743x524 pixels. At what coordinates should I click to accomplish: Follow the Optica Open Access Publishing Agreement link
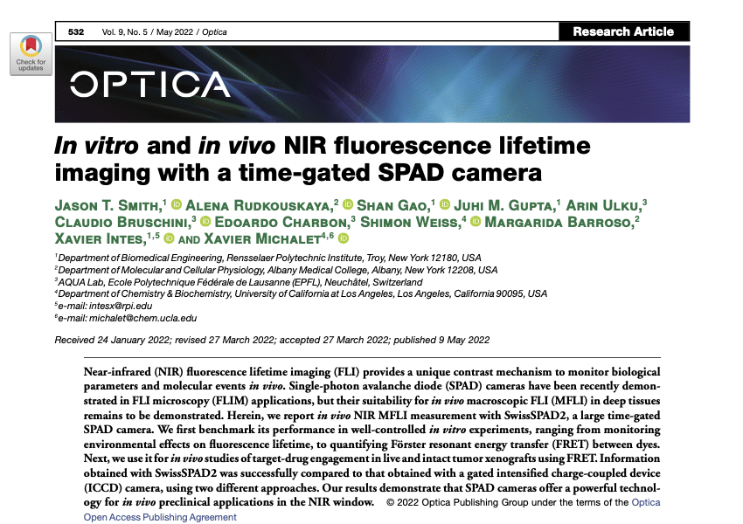(x=372, y=509)
